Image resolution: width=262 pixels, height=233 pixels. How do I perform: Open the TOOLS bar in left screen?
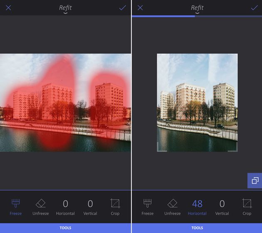(x=65, y=228)
